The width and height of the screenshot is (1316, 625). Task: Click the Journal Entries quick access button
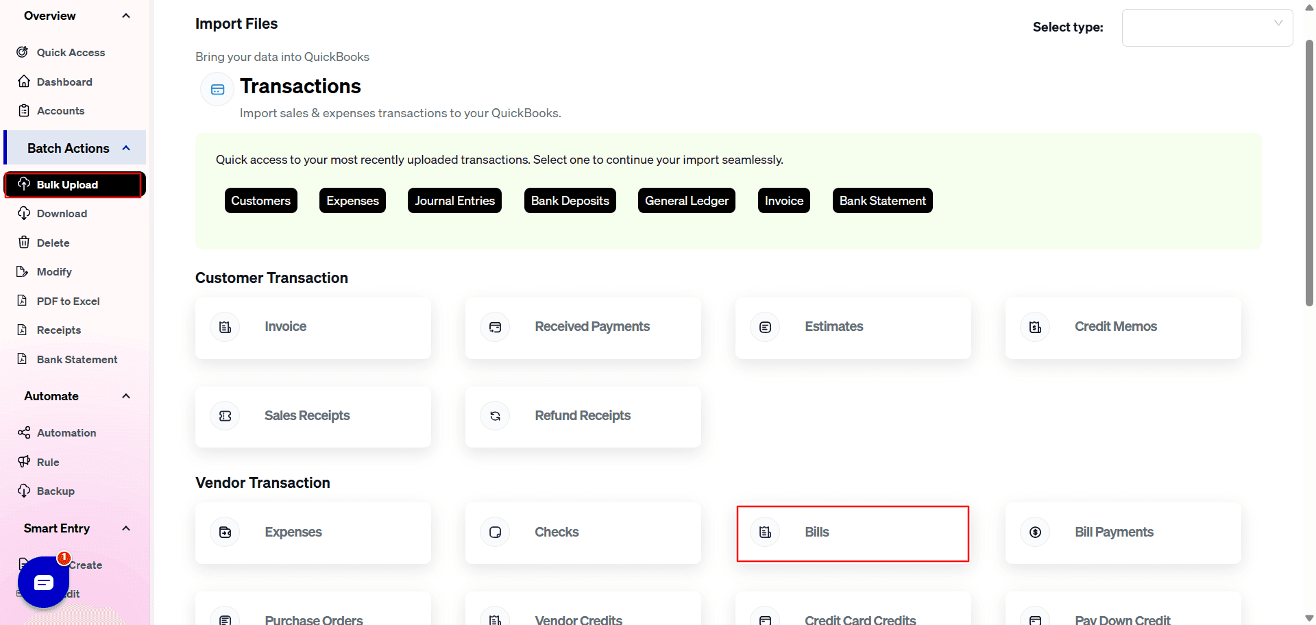[x=454, y=201]
